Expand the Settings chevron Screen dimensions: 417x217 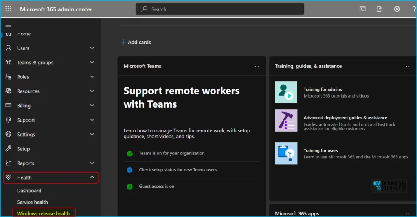(92, 134)
